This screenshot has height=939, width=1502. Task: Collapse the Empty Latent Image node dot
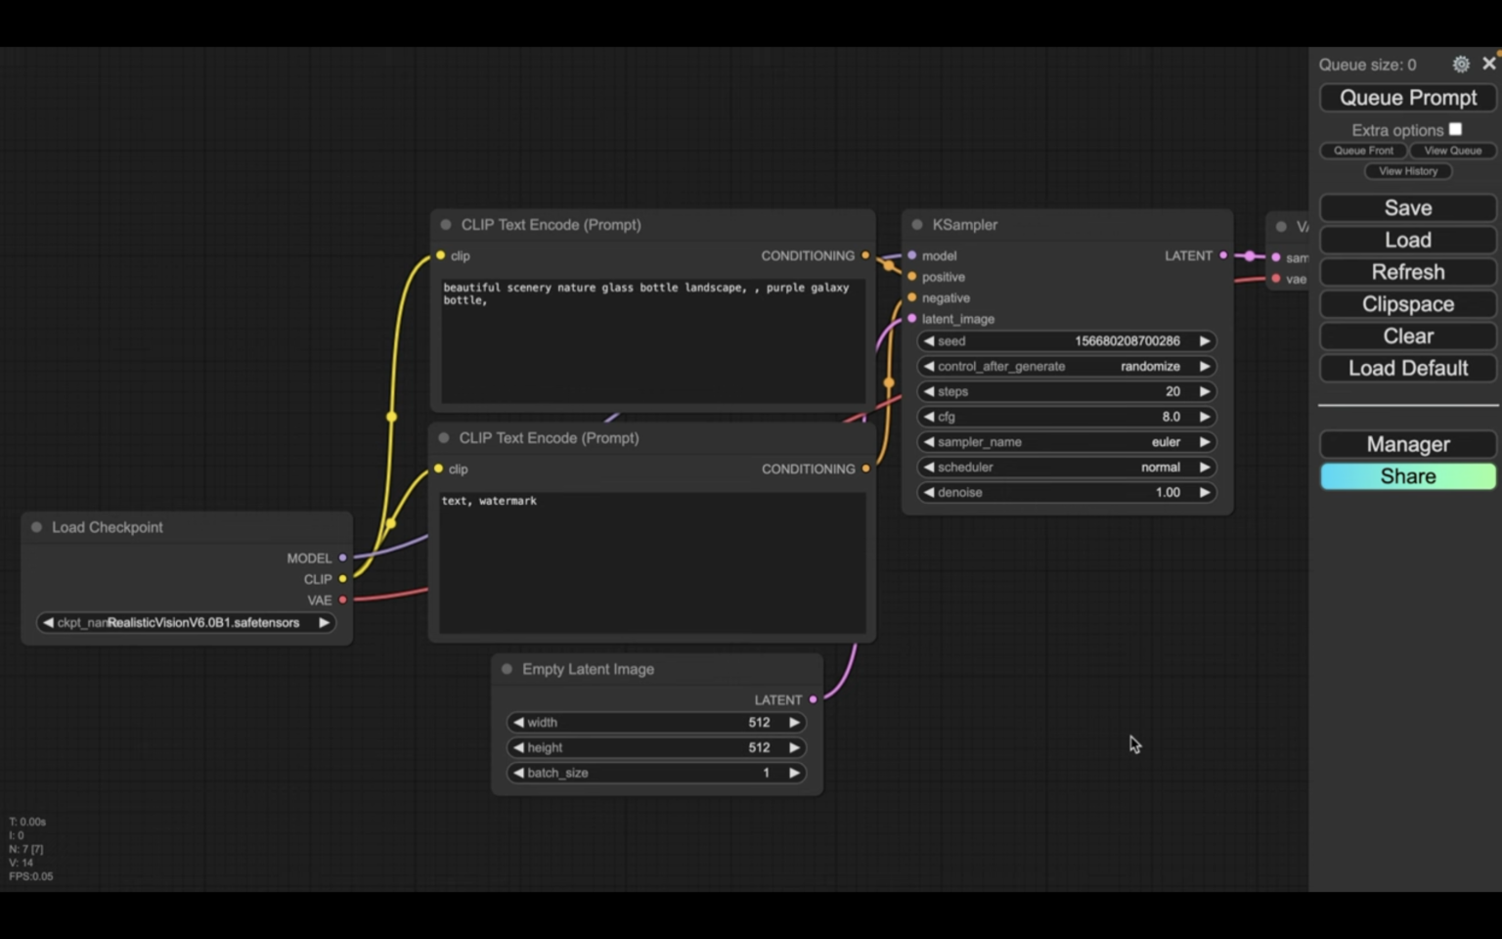pyautogui.click(x=507, y=669)
